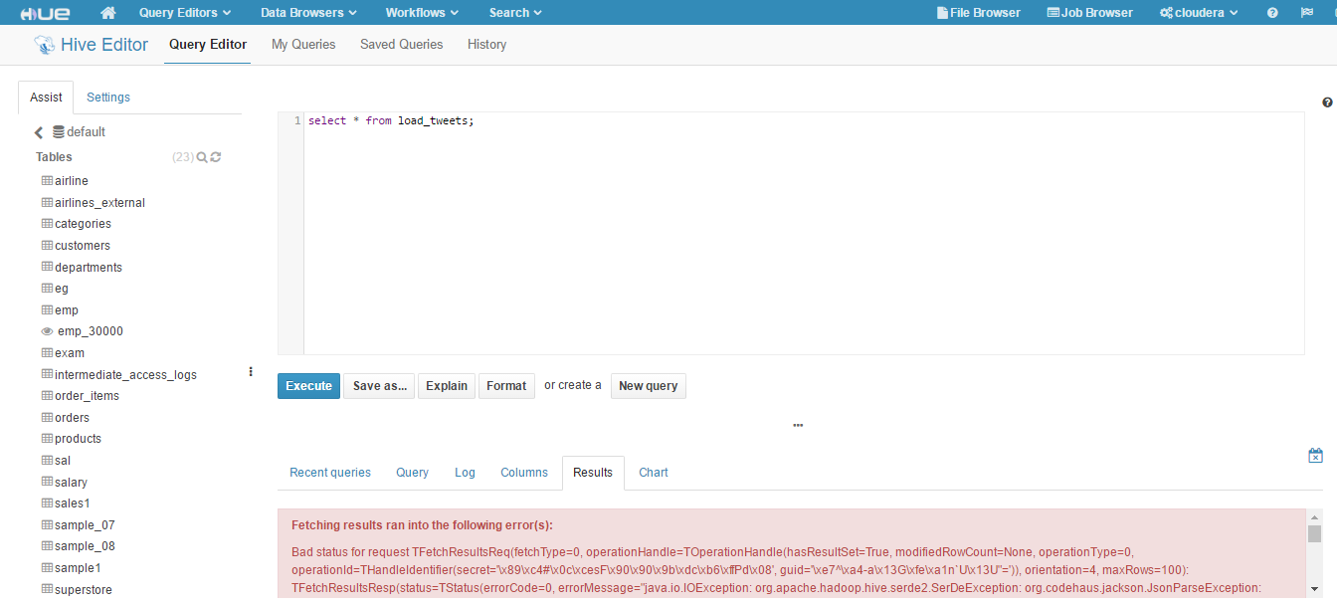The width and height of the screenshot is (1337, 604).
Task: Click the flag tour icon in navbar
Action: (x=1306, y=13)
